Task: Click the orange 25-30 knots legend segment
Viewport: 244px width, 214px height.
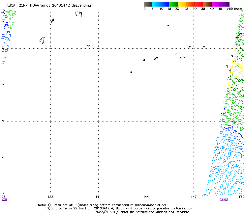Action: pyautogui.click(x=191, y=4)
